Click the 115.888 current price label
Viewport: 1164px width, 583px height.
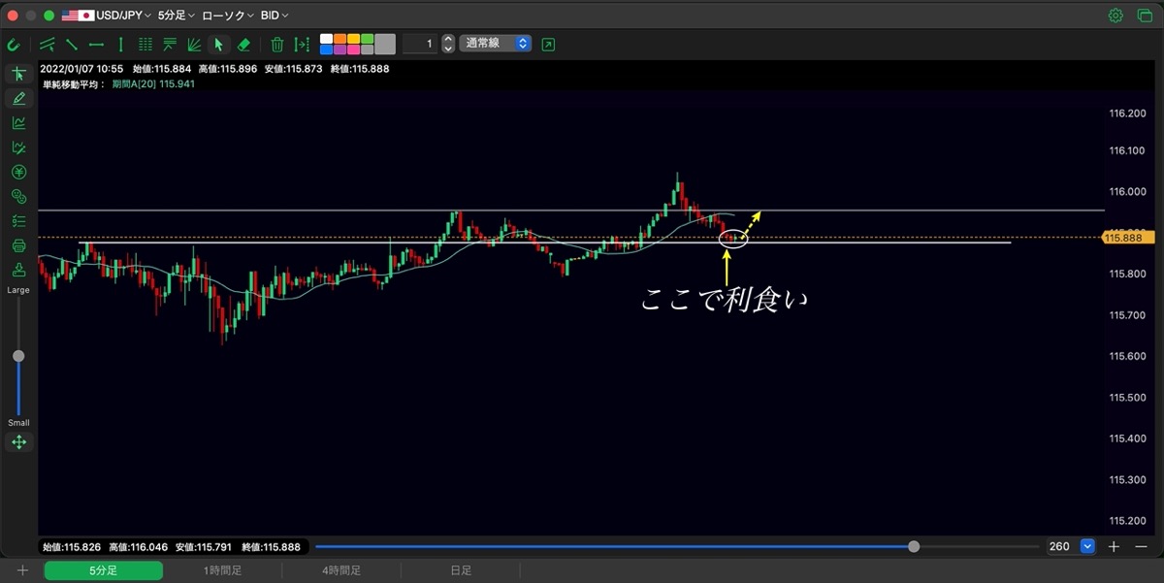pos(1126,237)
